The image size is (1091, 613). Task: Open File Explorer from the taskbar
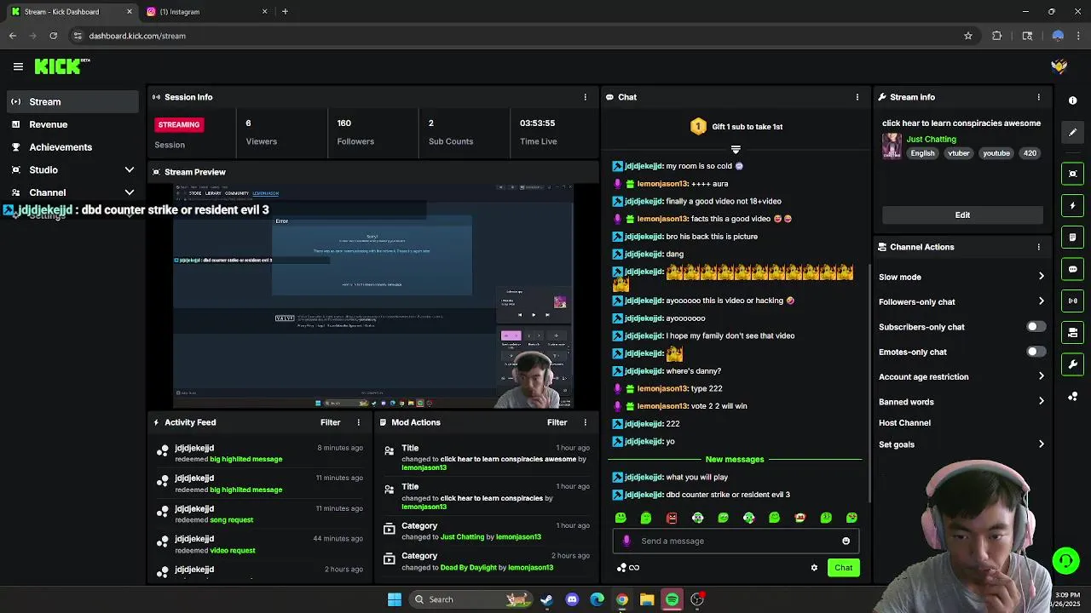(647, 599)
